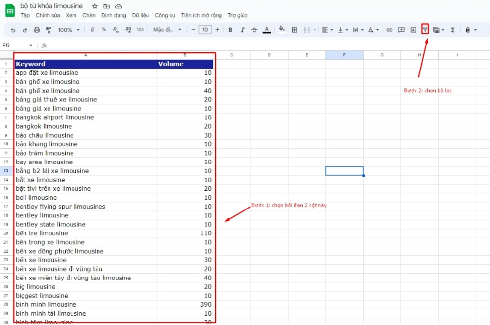Click the Undo arrow icon
The width and height of the screenshot is (490, 325).
point(13,30)
